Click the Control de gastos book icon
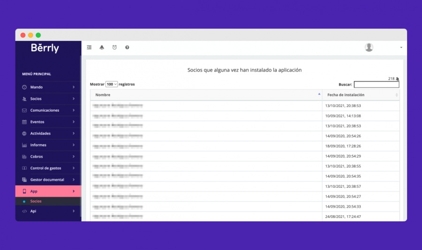422x250 pixels. (24, 168)
